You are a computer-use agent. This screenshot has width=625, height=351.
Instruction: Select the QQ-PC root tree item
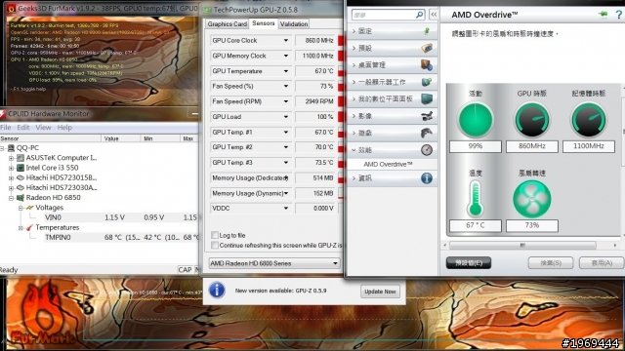27,147
